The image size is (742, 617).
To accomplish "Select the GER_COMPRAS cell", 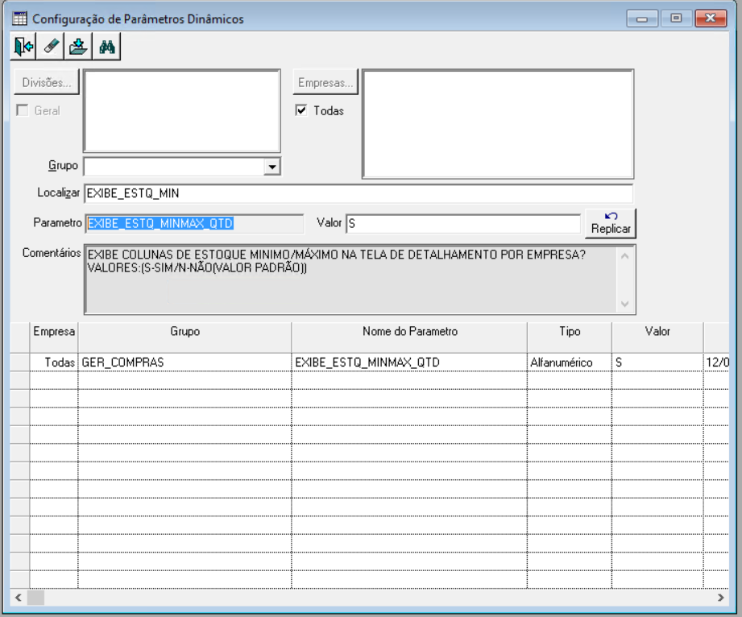I will (185, 362).
